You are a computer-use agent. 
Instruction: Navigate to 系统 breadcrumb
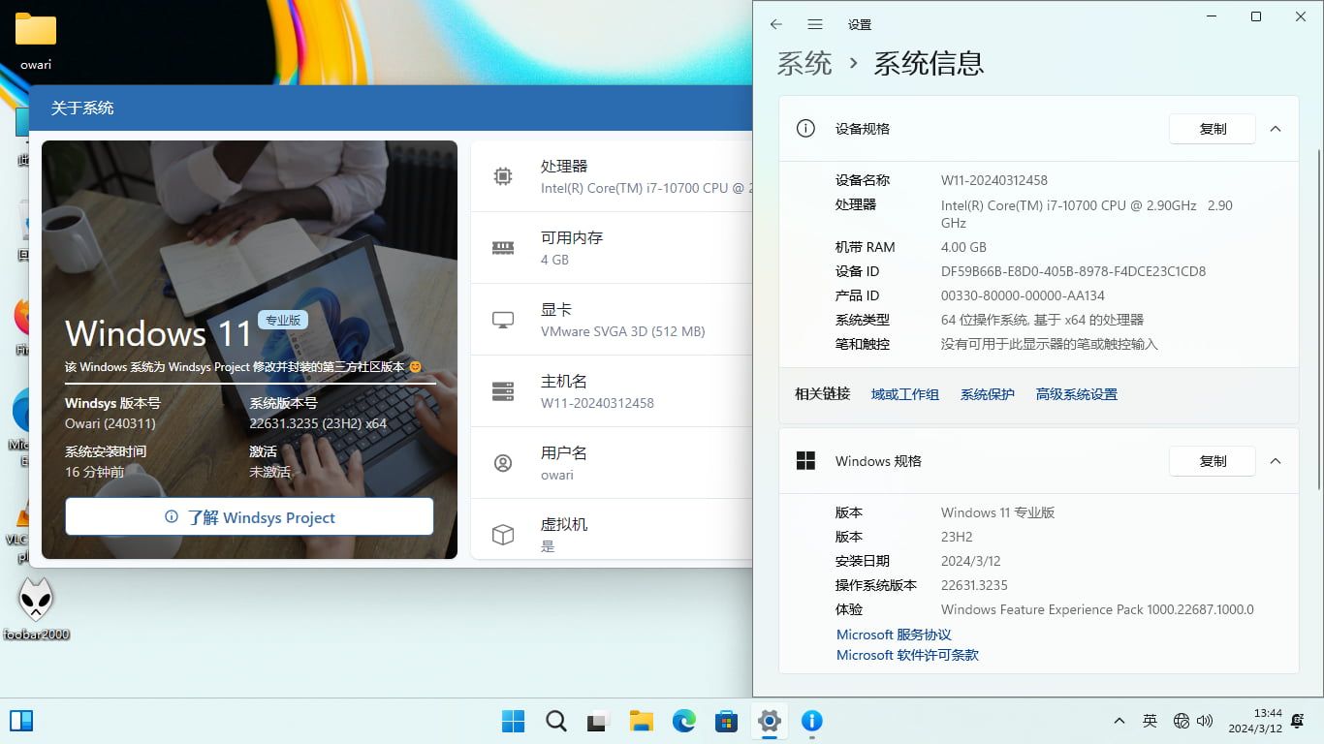[804, 64]
